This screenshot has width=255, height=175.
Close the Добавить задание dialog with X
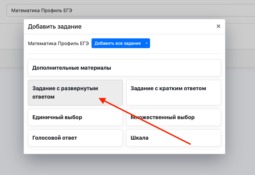(x=218, y=26)
